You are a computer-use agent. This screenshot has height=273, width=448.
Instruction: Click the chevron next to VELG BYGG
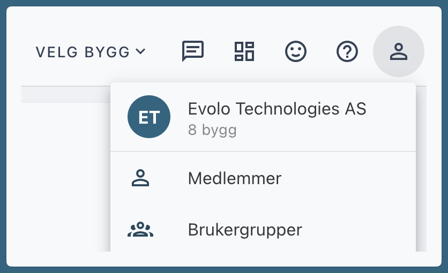point(140,51)
